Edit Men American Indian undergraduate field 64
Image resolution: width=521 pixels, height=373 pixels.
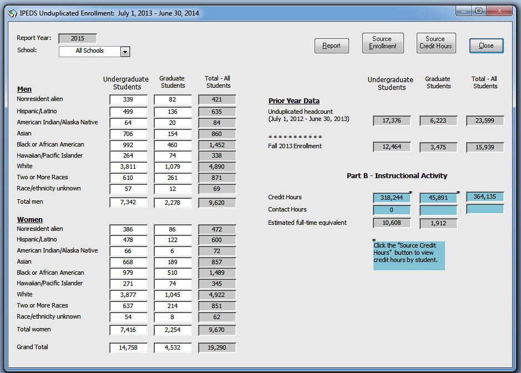coord(128,123)
